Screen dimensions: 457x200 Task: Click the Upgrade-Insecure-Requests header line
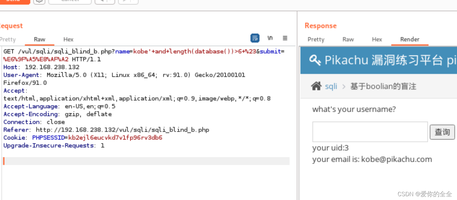[54, 146]
